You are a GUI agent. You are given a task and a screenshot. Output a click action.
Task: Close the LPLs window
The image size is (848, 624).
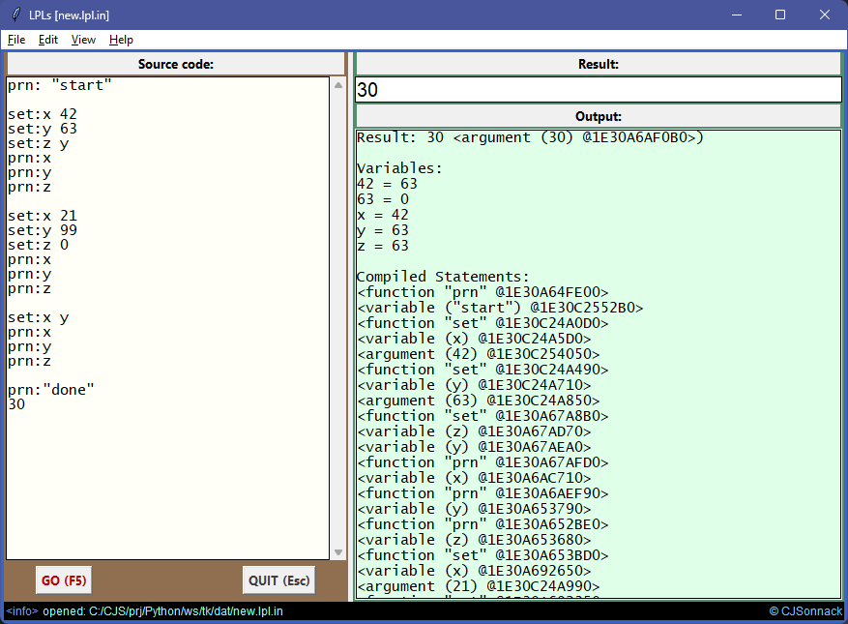pyautogui.click(x=825, y=15)
